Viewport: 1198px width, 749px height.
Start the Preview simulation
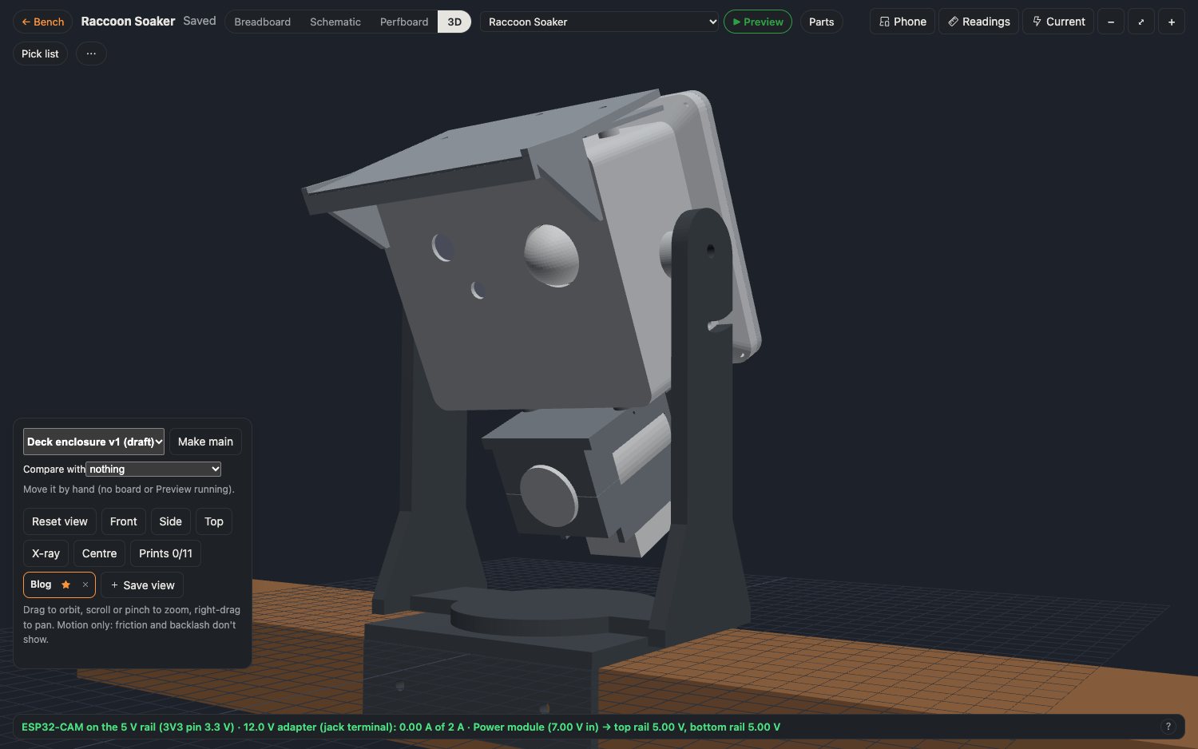758,22
